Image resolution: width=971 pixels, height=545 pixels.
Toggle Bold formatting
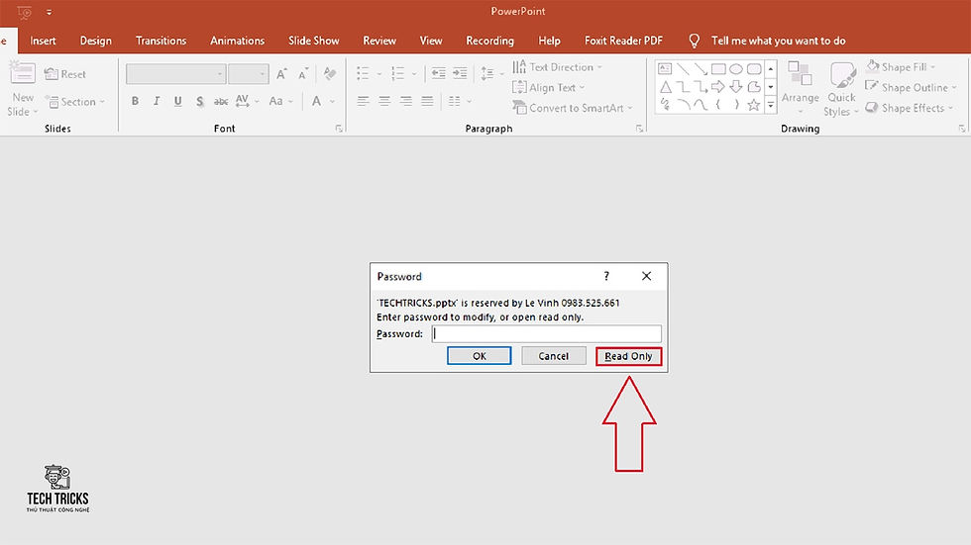[135, 101]
